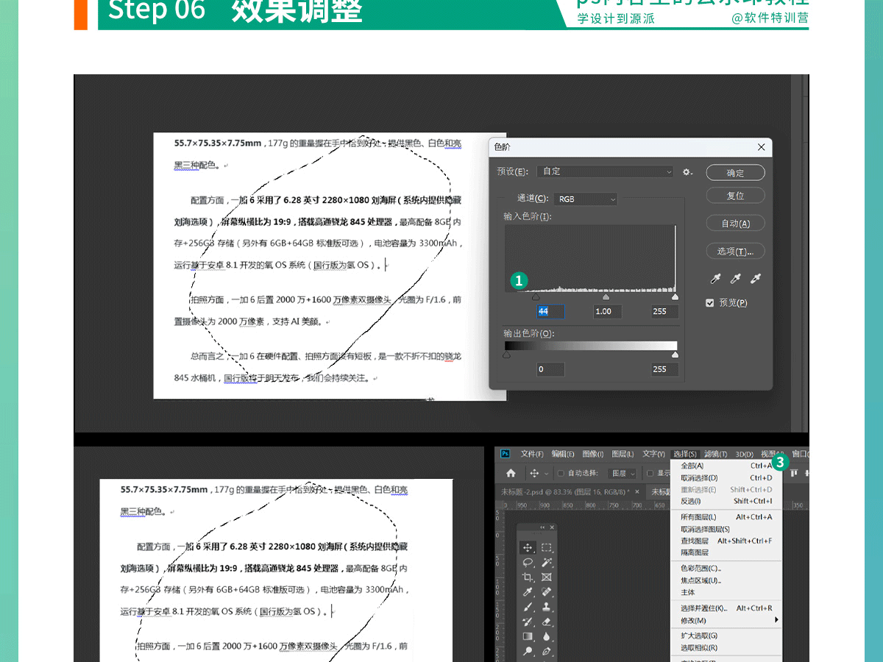Choose 反选 from the Select menu
Image resolution: width=883 pixels, height=662 pixels.
pyautogui.click(x=690, y=501)
